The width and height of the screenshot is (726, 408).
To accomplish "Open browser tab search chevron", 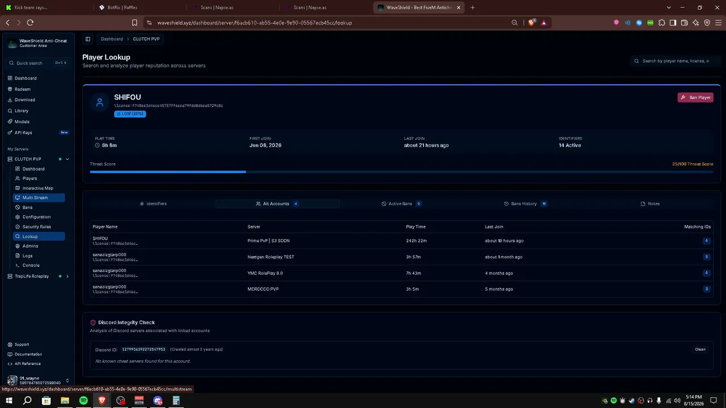I will click(x=669, y=7).
